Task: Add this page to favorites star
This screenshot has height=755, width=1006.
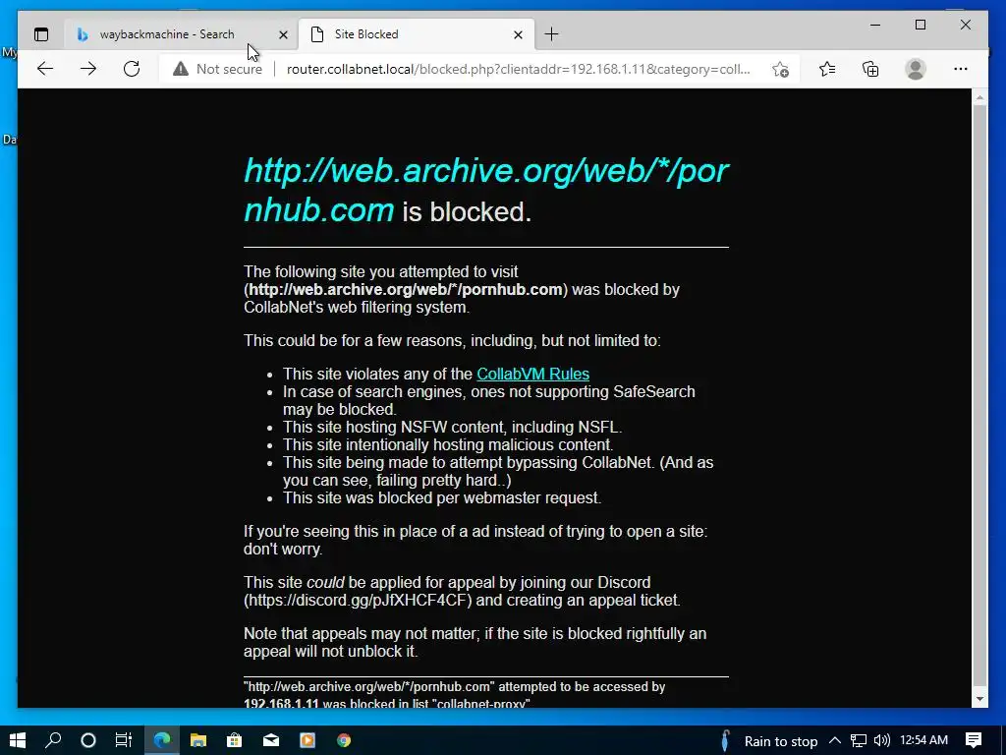Action: 780,69
